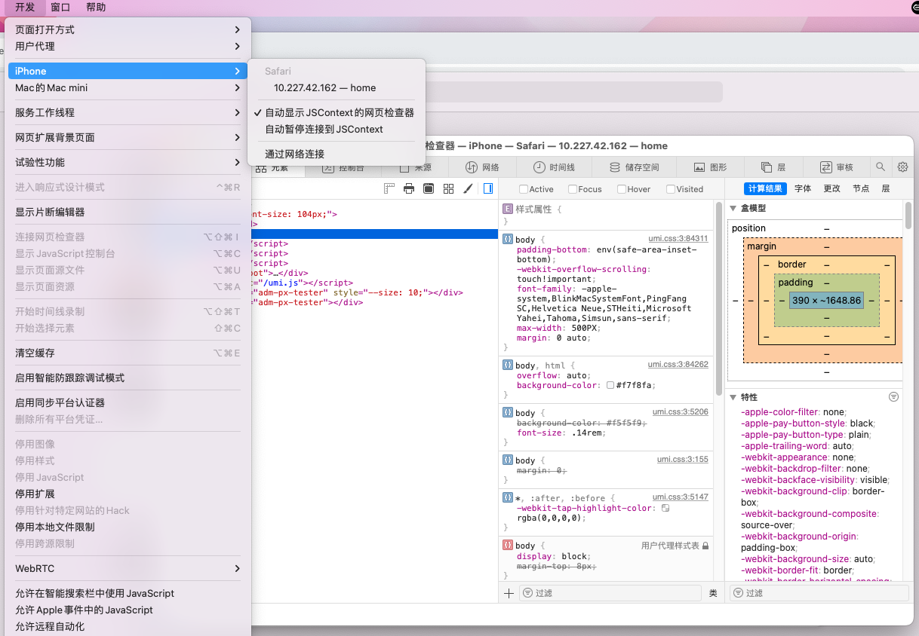Click the paint brush (paint flashing) icon
Screen dimensions: 919x636
click(x=468, y=188)
